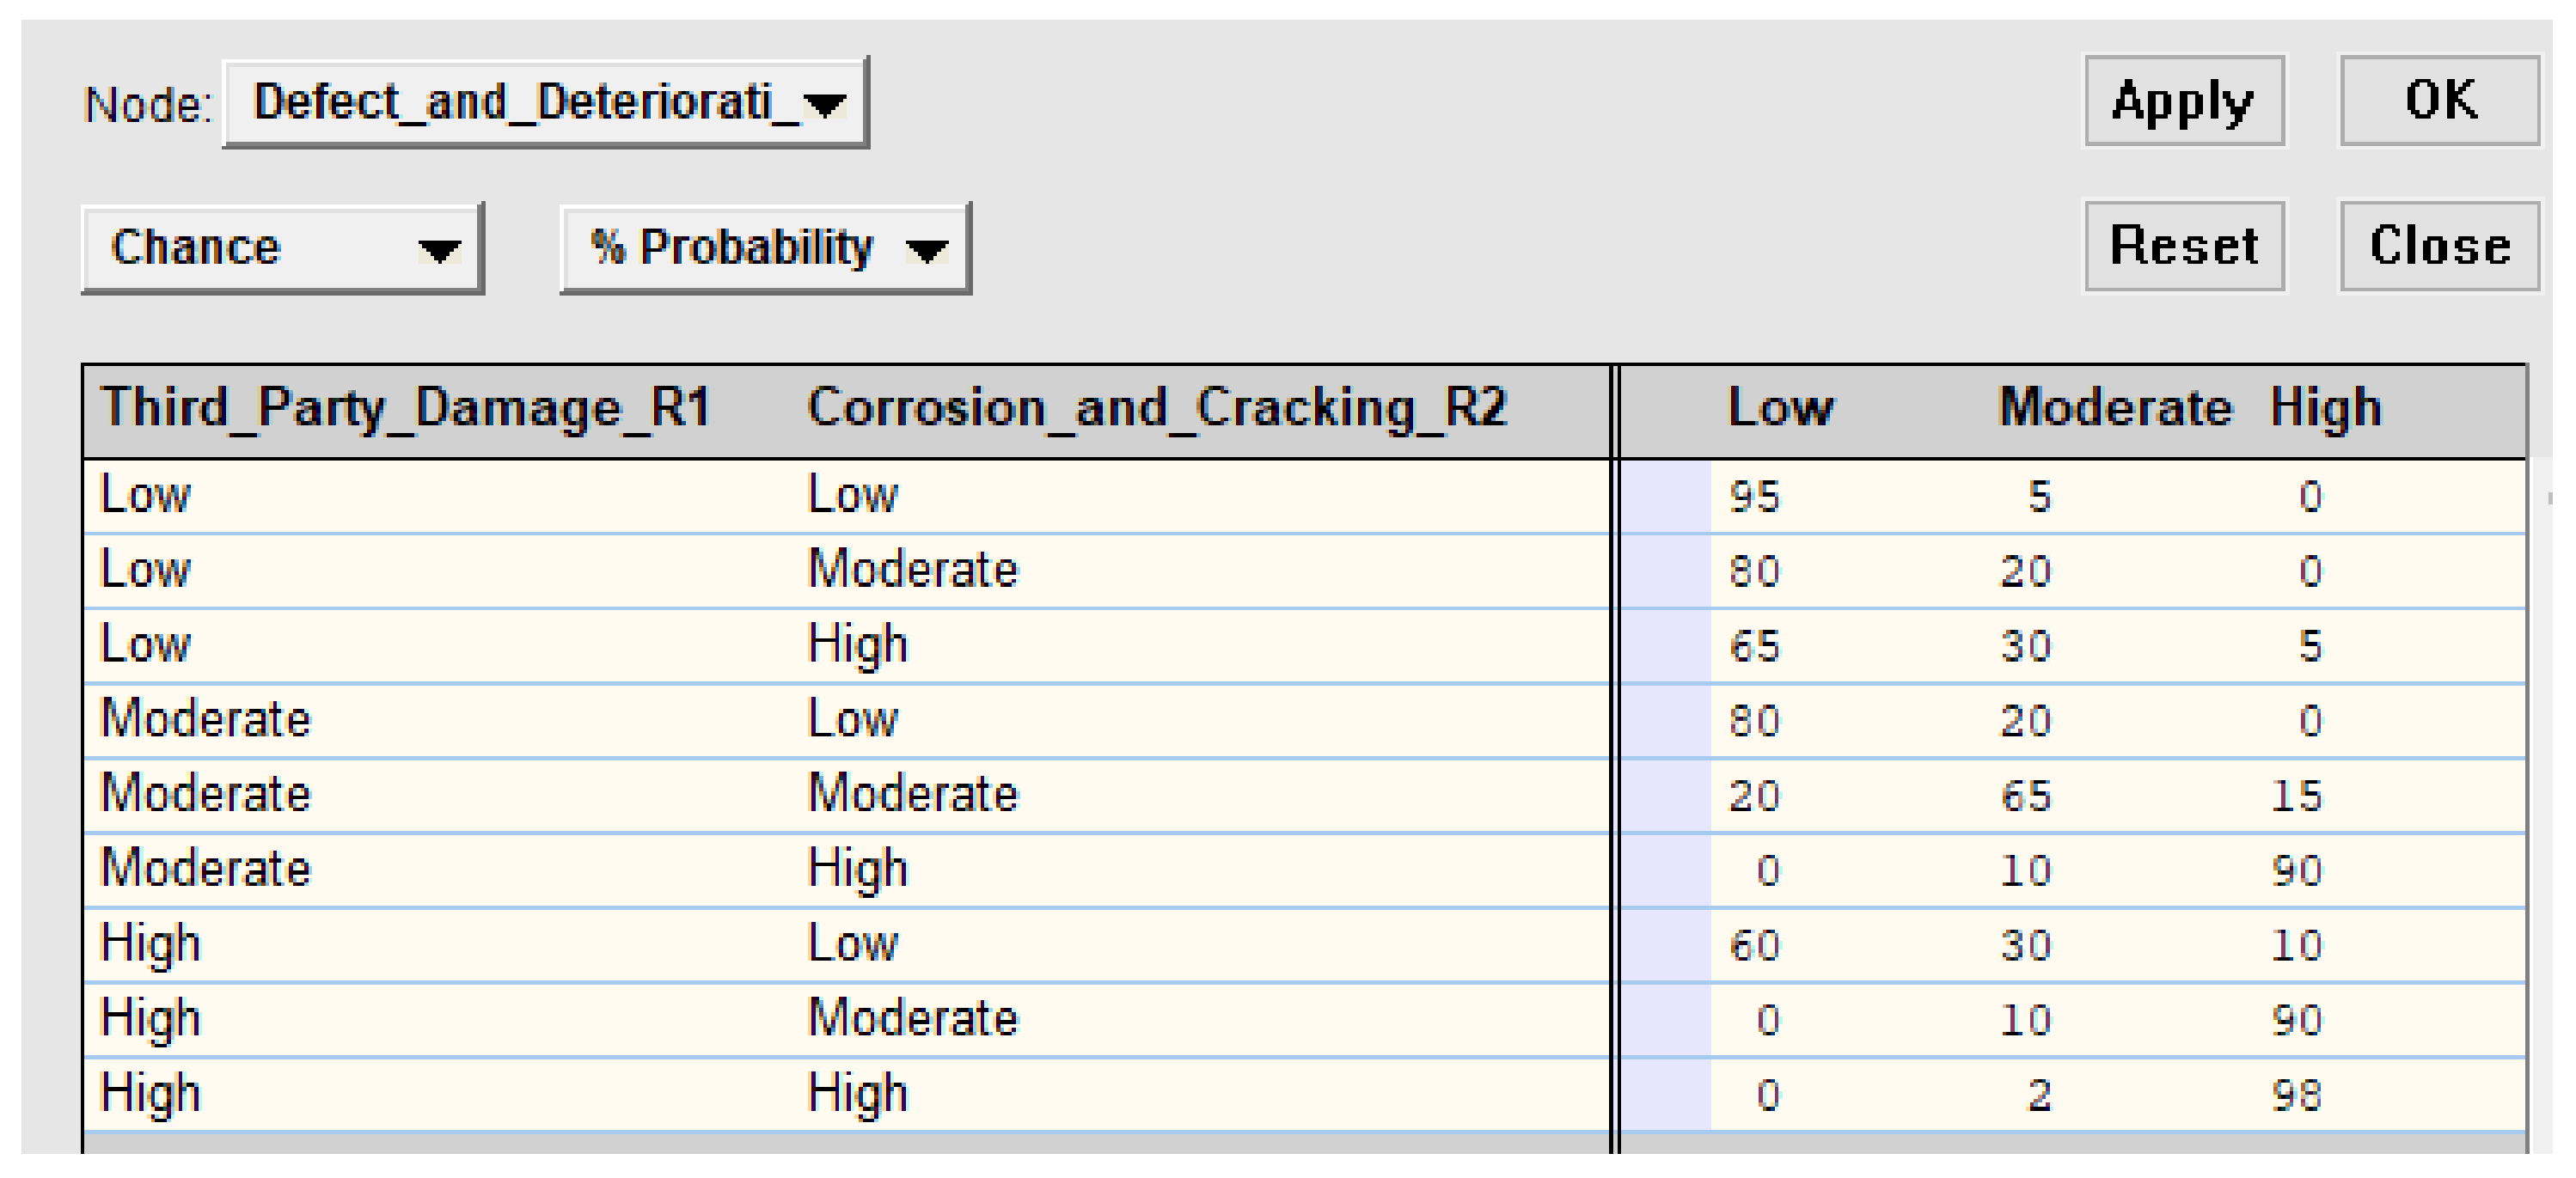The image size is (2576, 1178).
Task: Click the Moderate probability cell showing 65
Action: [2025, 796]
